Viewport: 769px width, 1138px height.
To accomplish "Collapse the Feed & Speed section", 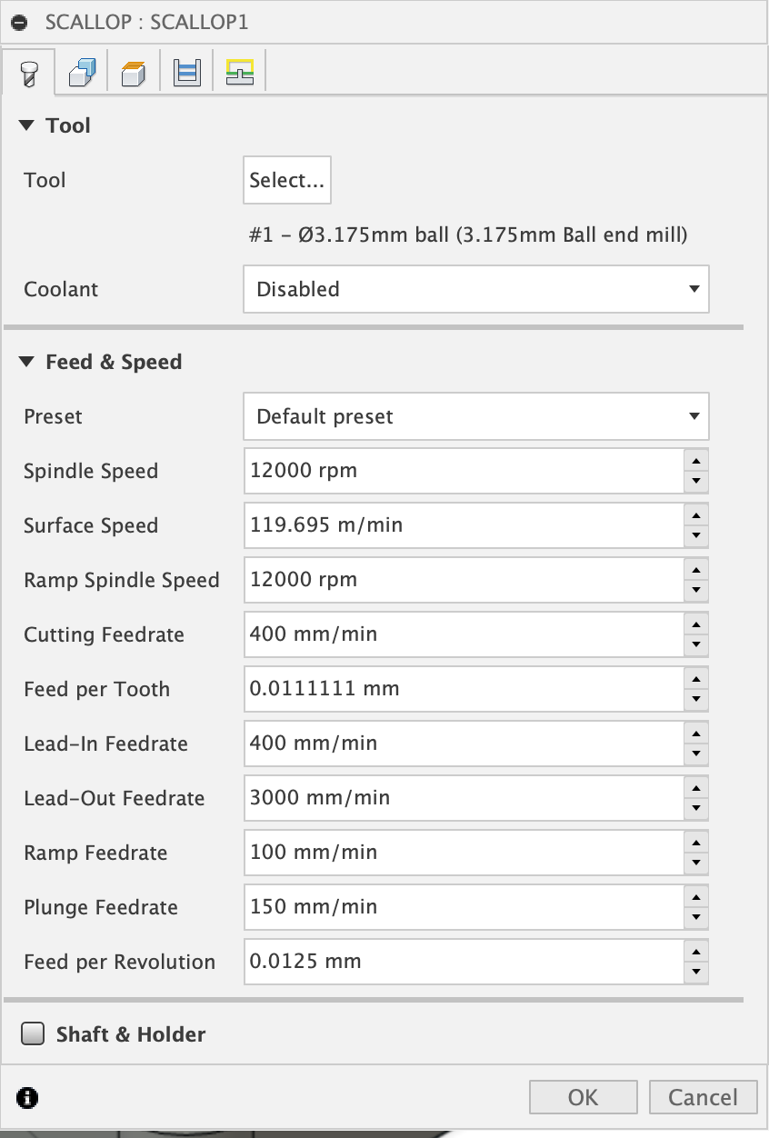I will pos(26,362).
